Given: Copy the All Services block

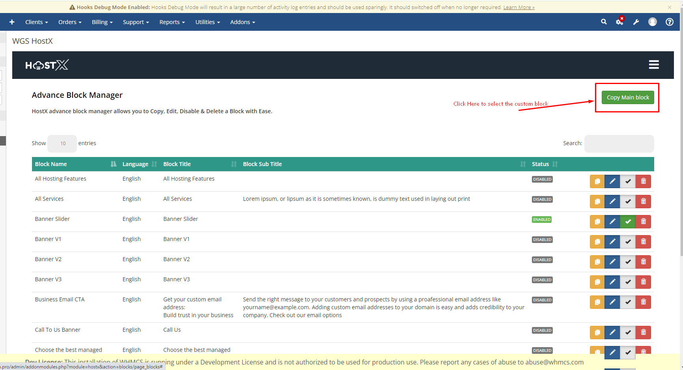Looking at the screenshot, I should [x=597, y=202].
